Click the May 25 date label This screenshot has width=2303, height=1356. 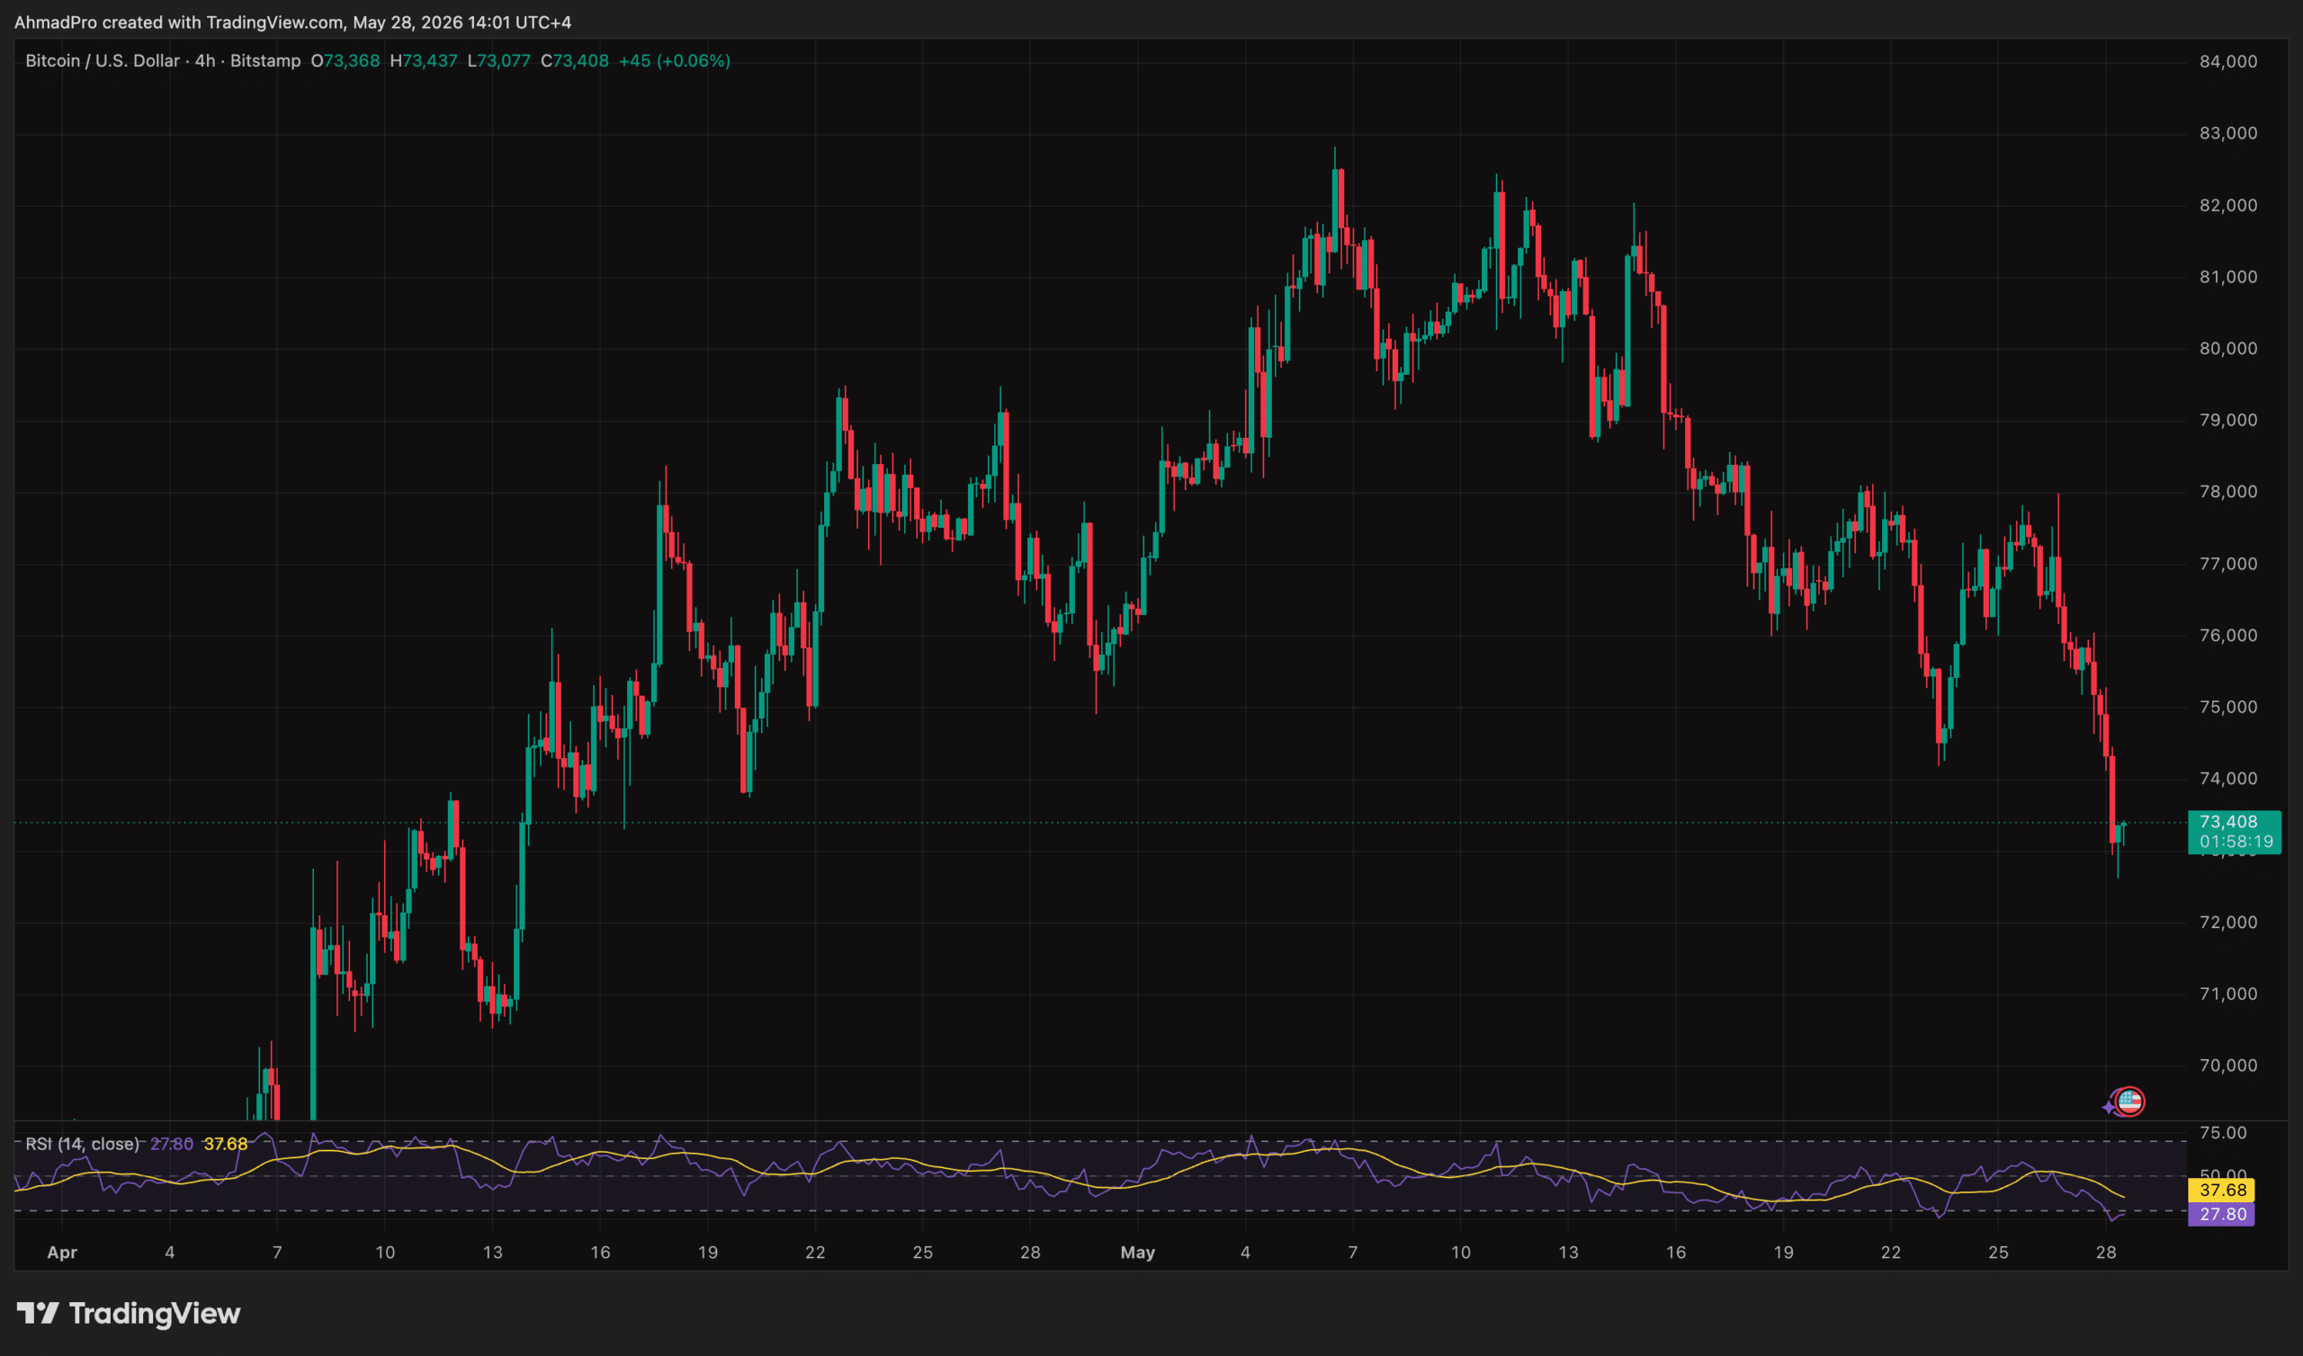[x=1999, y=1253]
